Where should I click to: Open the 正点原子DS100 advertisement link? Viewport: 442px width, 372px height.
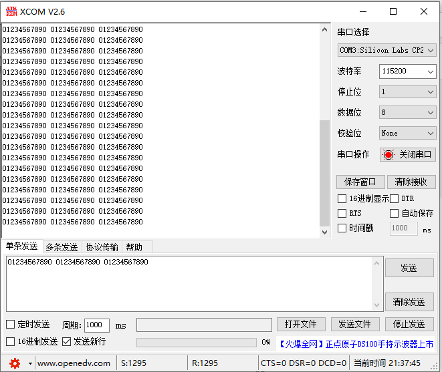point(356,344)
